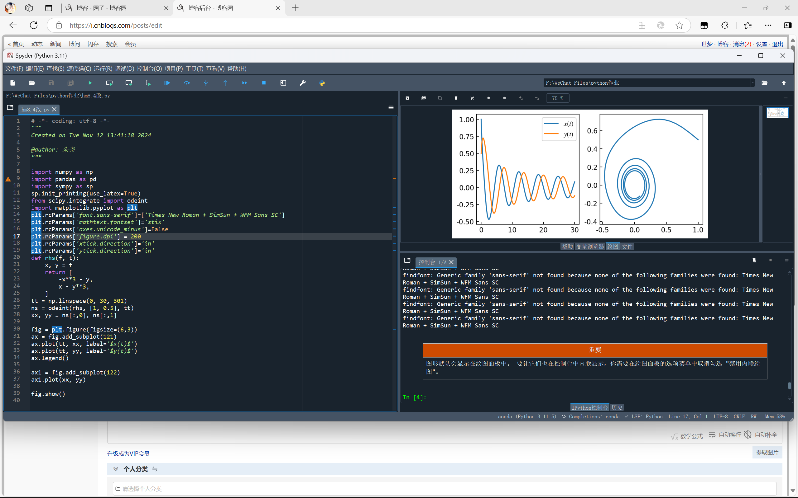Open plots pane options hamburger menu
The height and width of the screenshot is (498, 798).
pyautogui.click(x=786, y=98)
